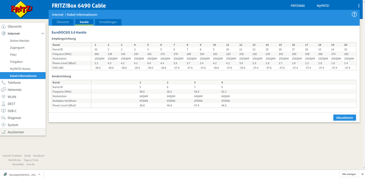The width and height of the screenshot is (365, 179).
Task: Click upstream frequency value 58.6
Action: coord(142,92)
